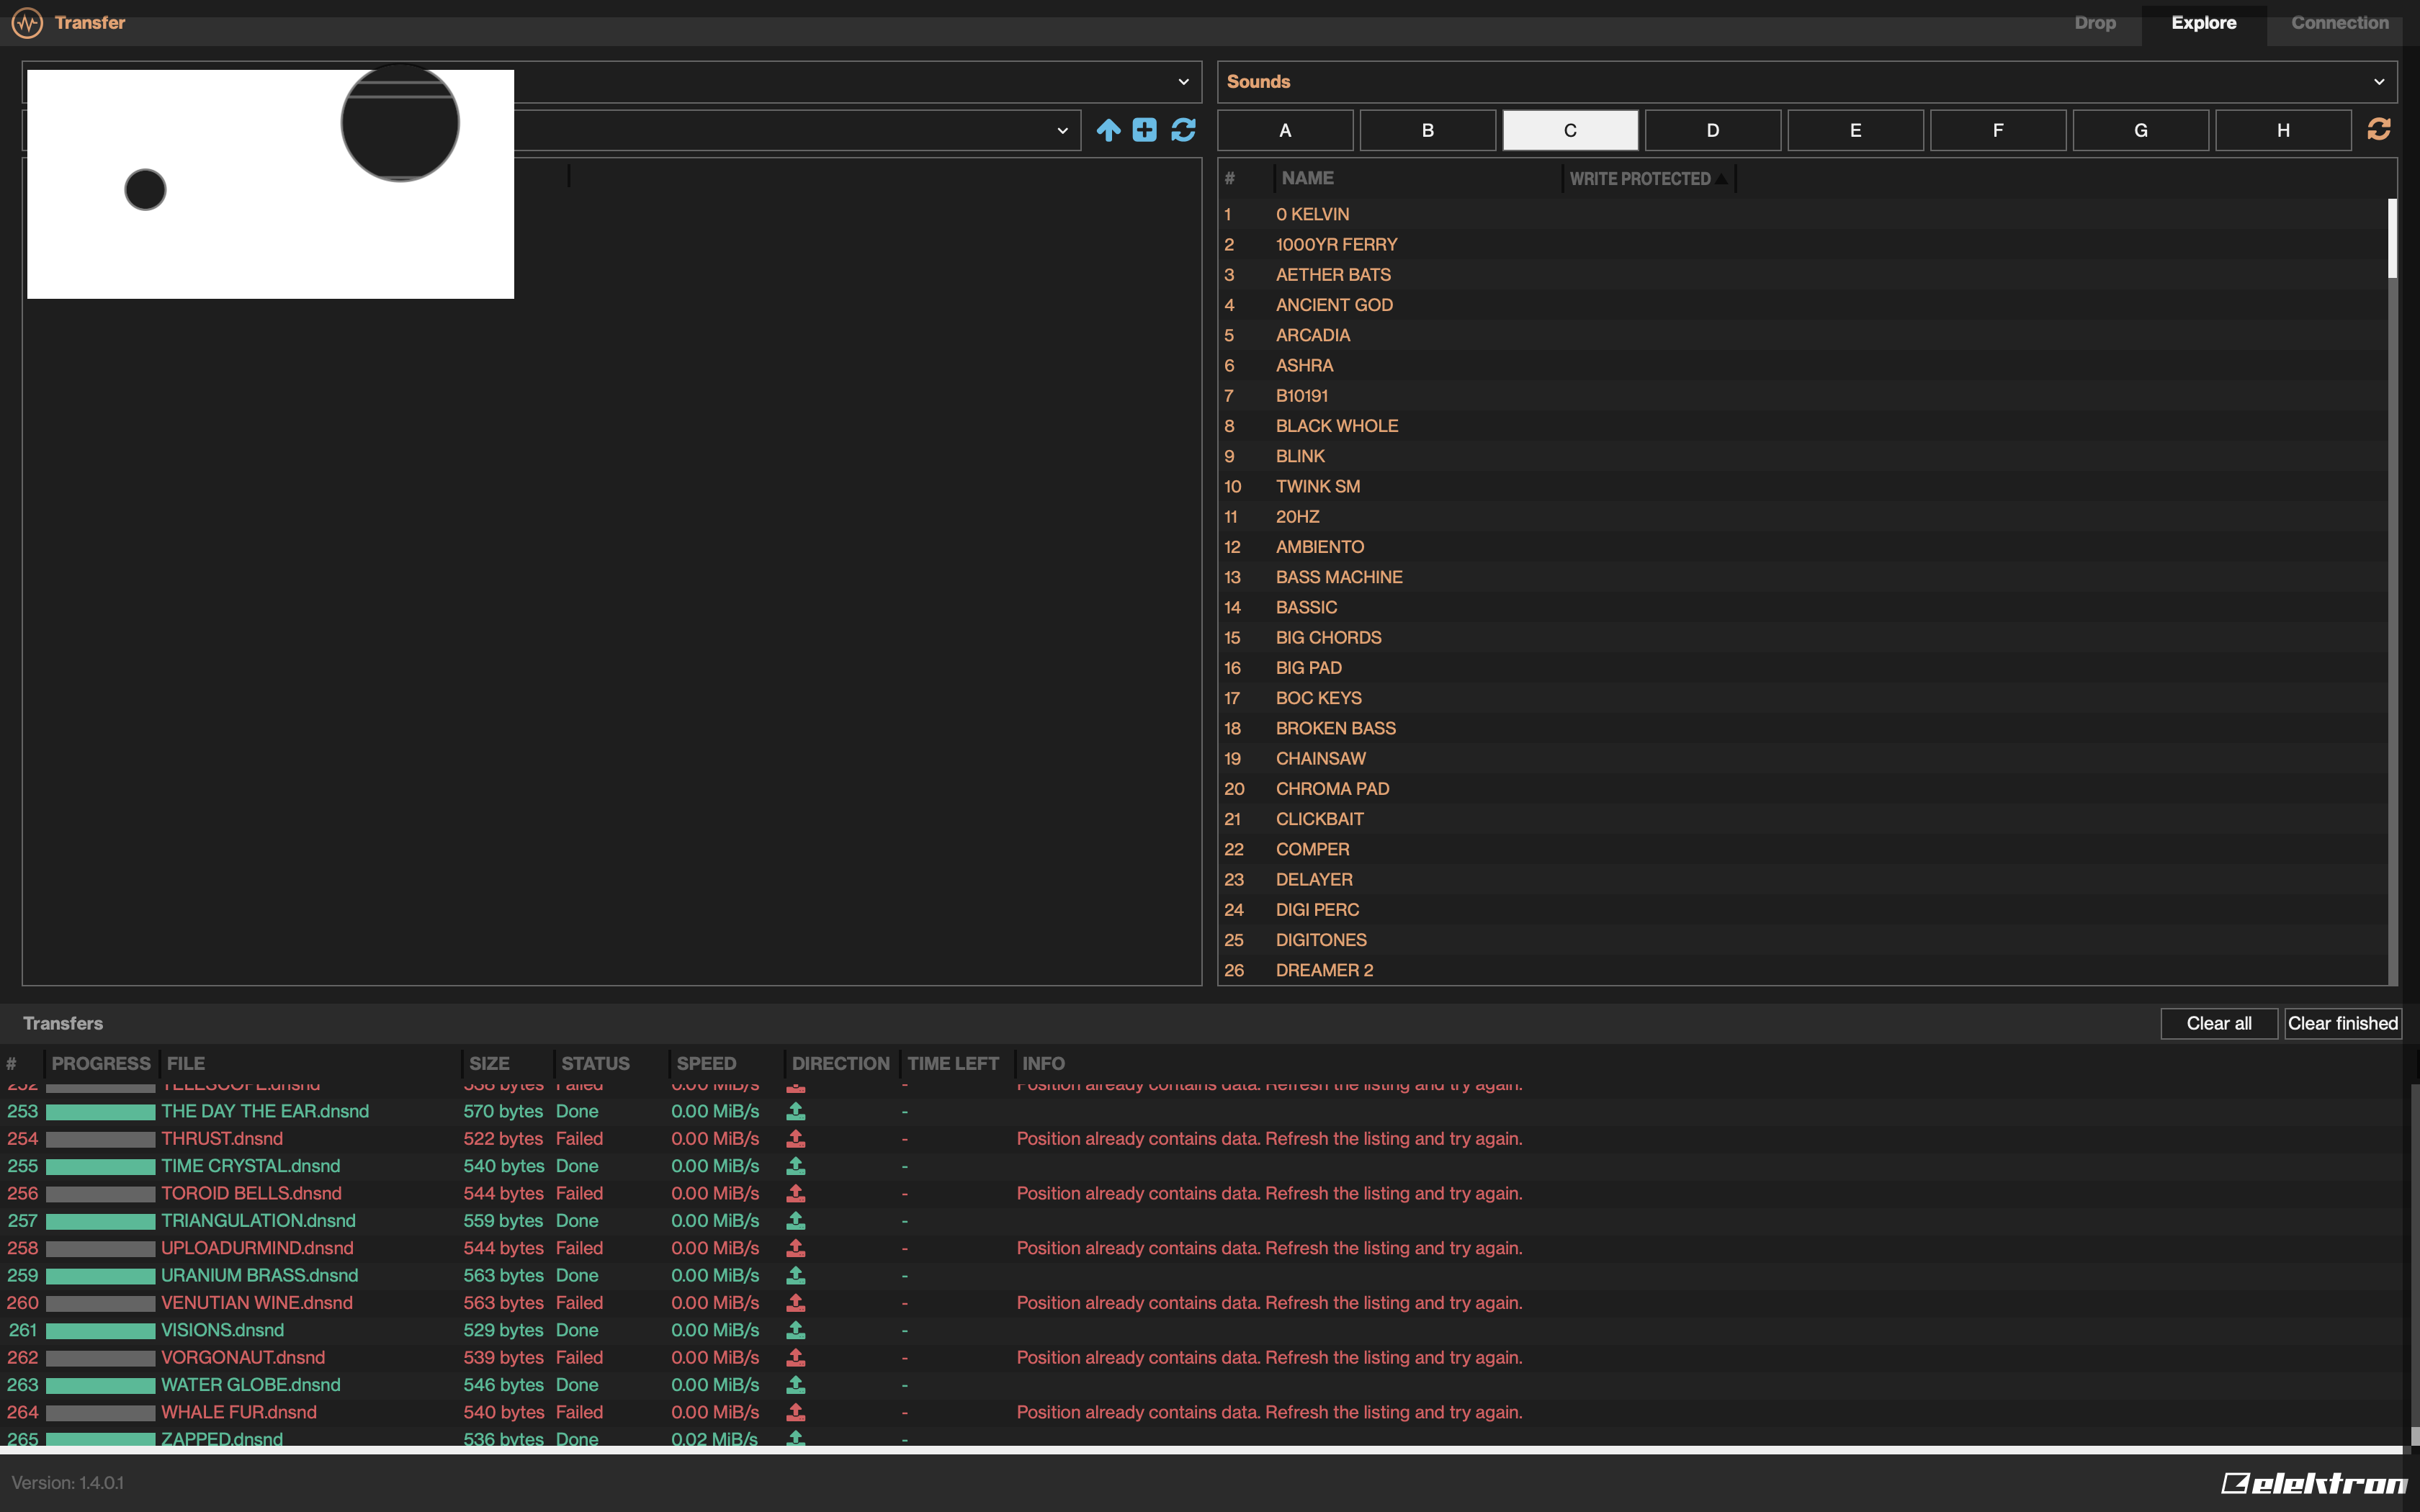Viewport: 2420px width, 1512px height.
Task: Select sound bank D
Action: pyautogui.click(x=1712, y=130)
